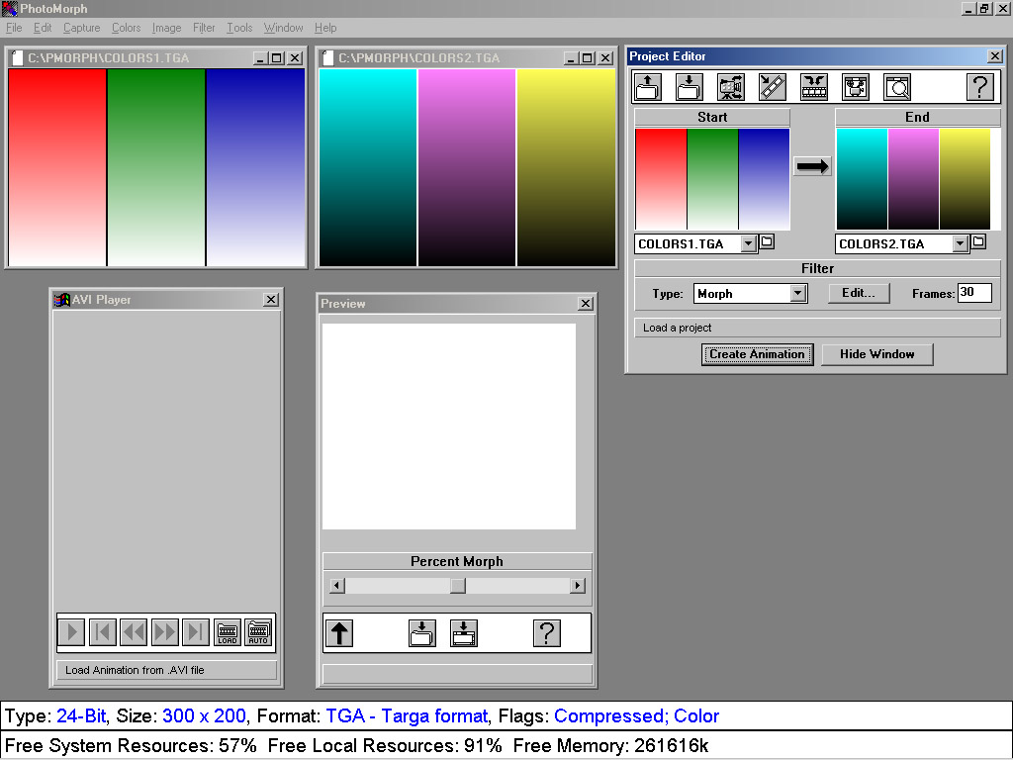Click the Percent Morph slider thumb

pos(457,586)
